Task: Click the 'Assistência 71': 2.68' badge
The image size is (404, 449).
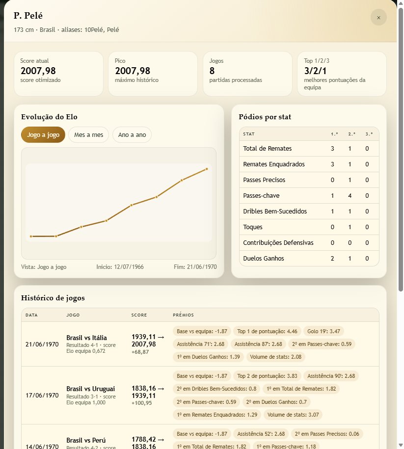Action: 201,344
